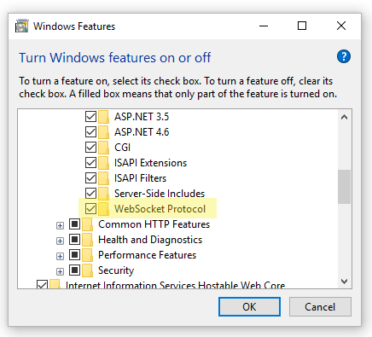Toggle the ISAPI Extensions checkbox
This screenshot has height=337, width=372.
(x=90, y=163)
